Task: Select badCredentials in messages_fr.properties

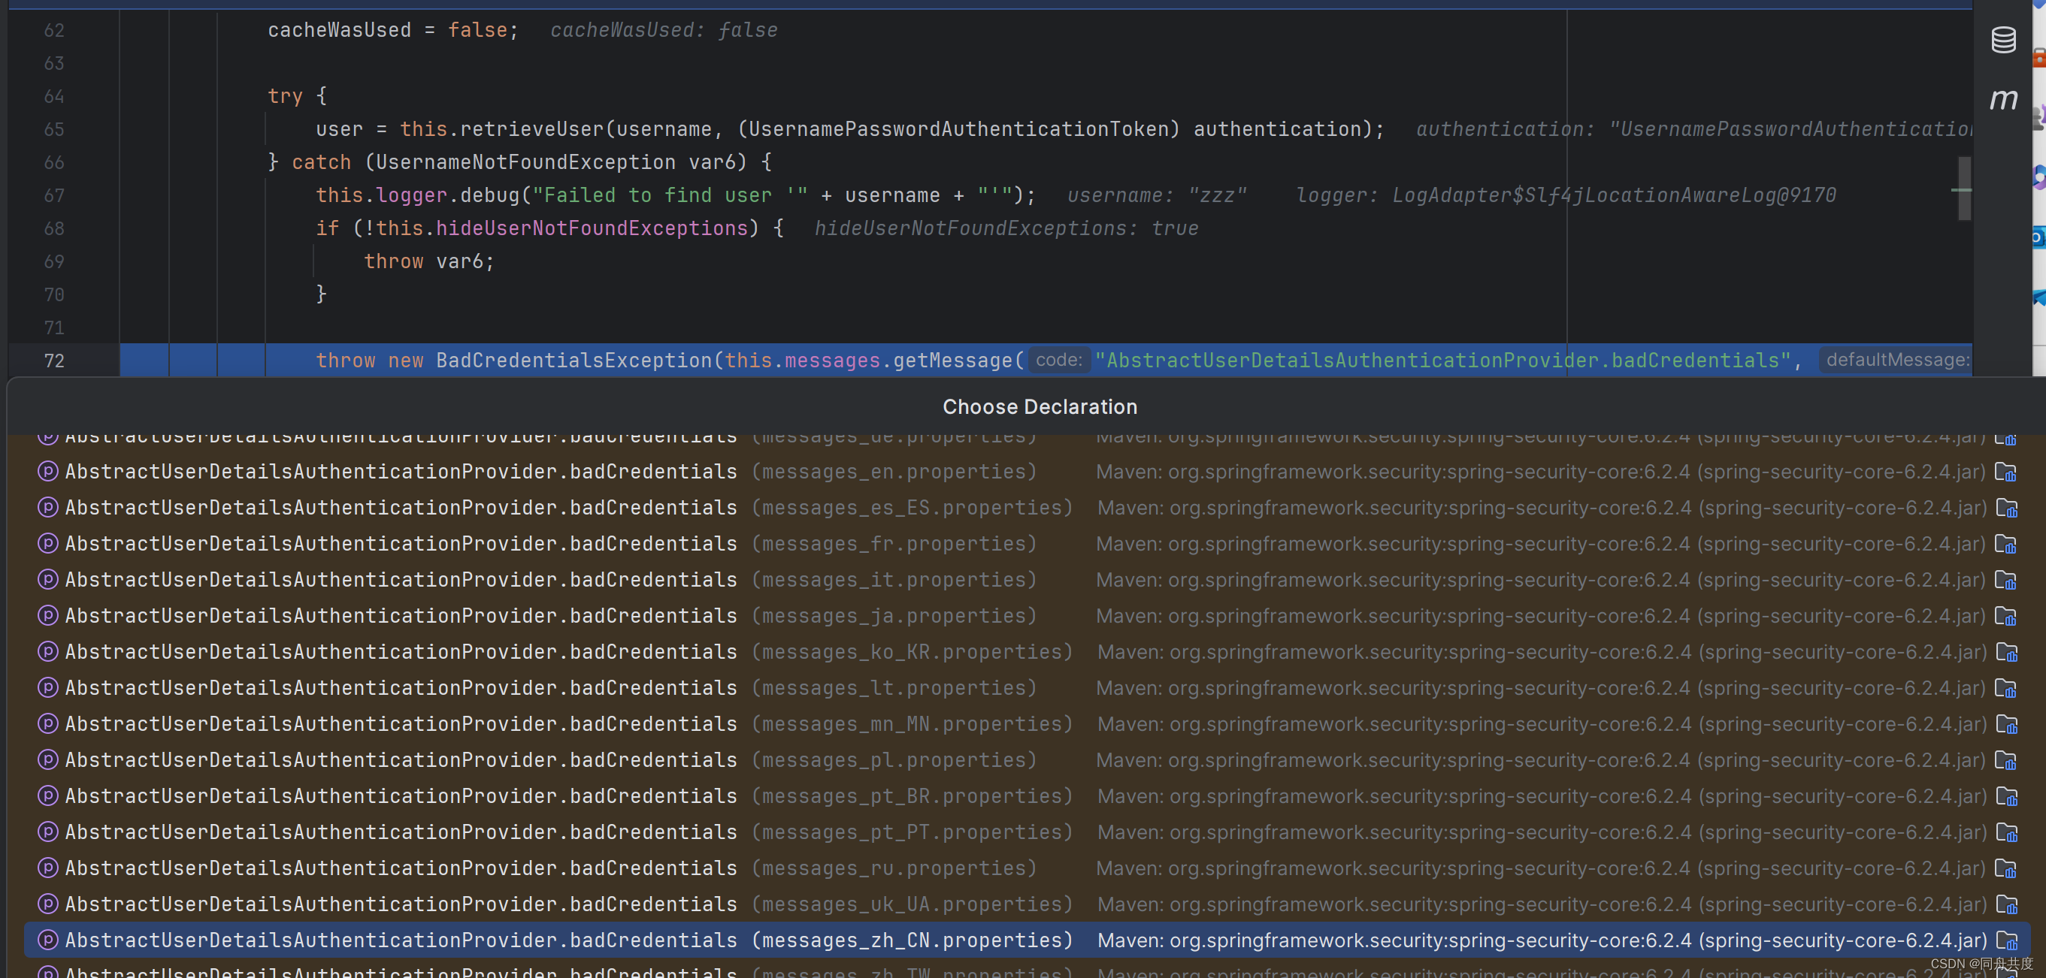Action: (1027, 544)
